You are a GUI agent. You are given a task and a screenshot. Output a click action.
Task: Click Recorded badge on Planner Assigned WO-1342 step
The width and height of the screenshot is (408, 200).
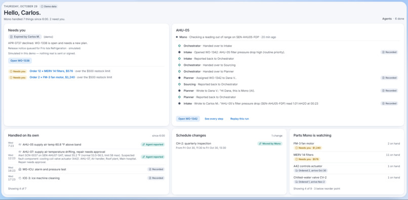pos(389,77)
